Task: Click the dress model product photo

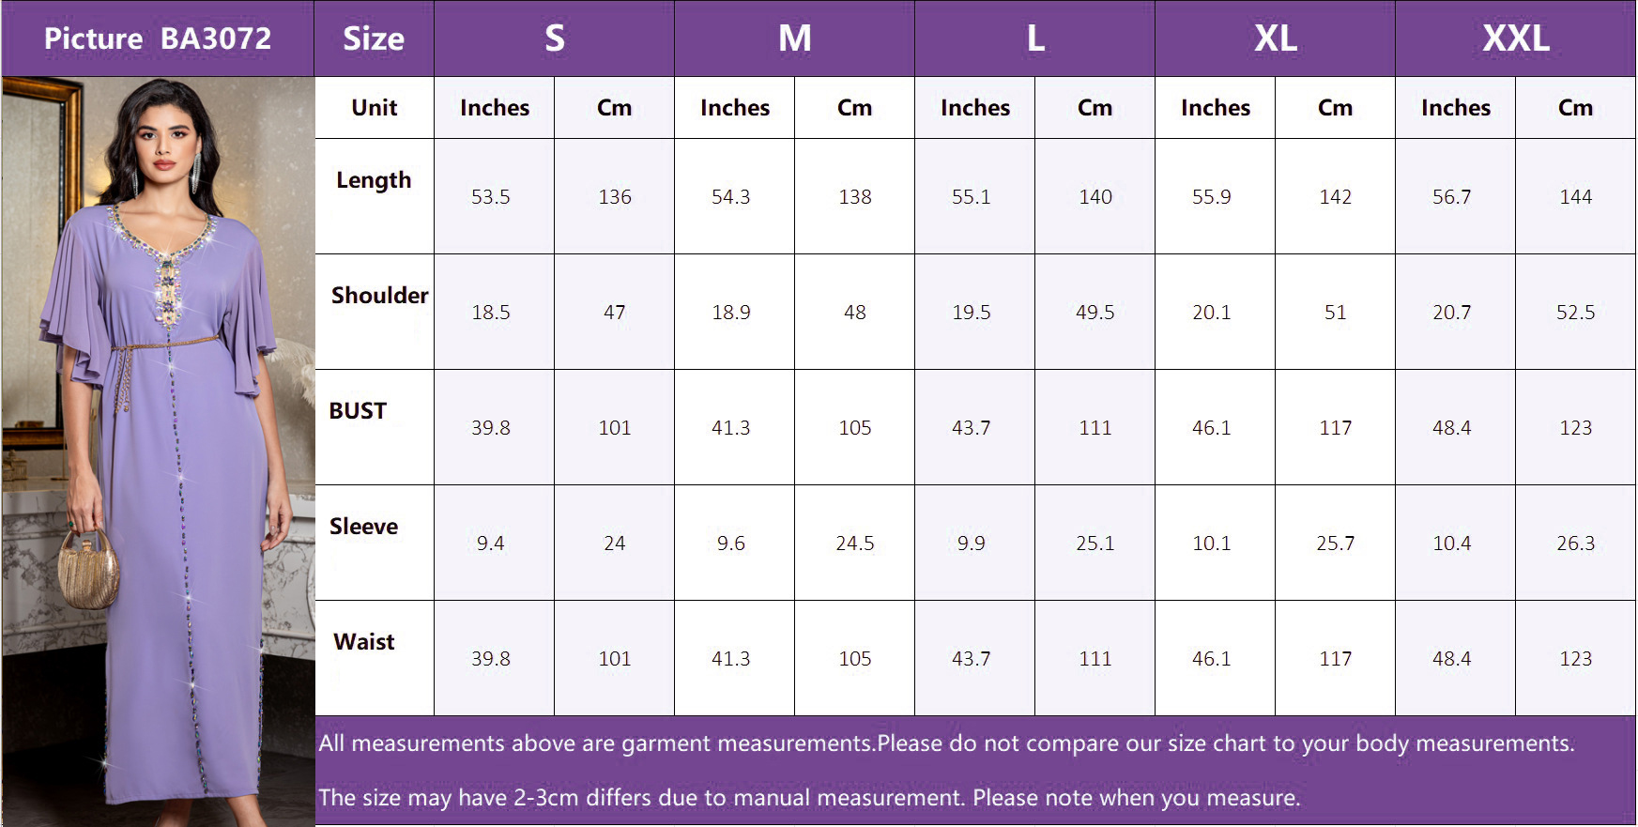Action: [158, 451]
